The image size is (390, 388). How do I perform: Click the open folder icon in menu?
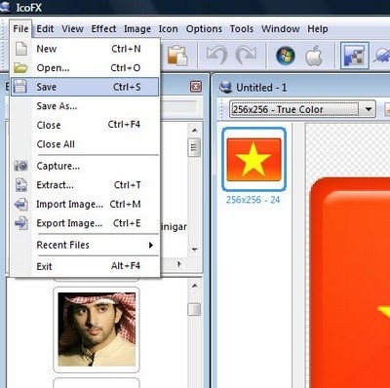20,68
